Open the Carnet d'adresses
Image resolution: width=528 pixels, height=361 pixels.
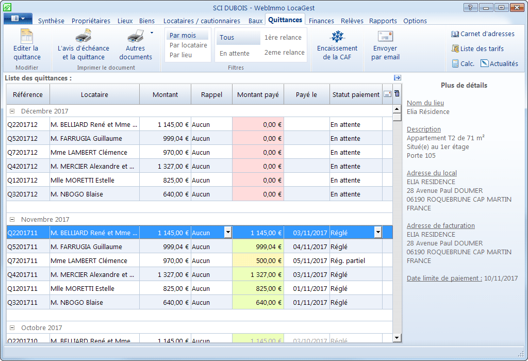483,34
